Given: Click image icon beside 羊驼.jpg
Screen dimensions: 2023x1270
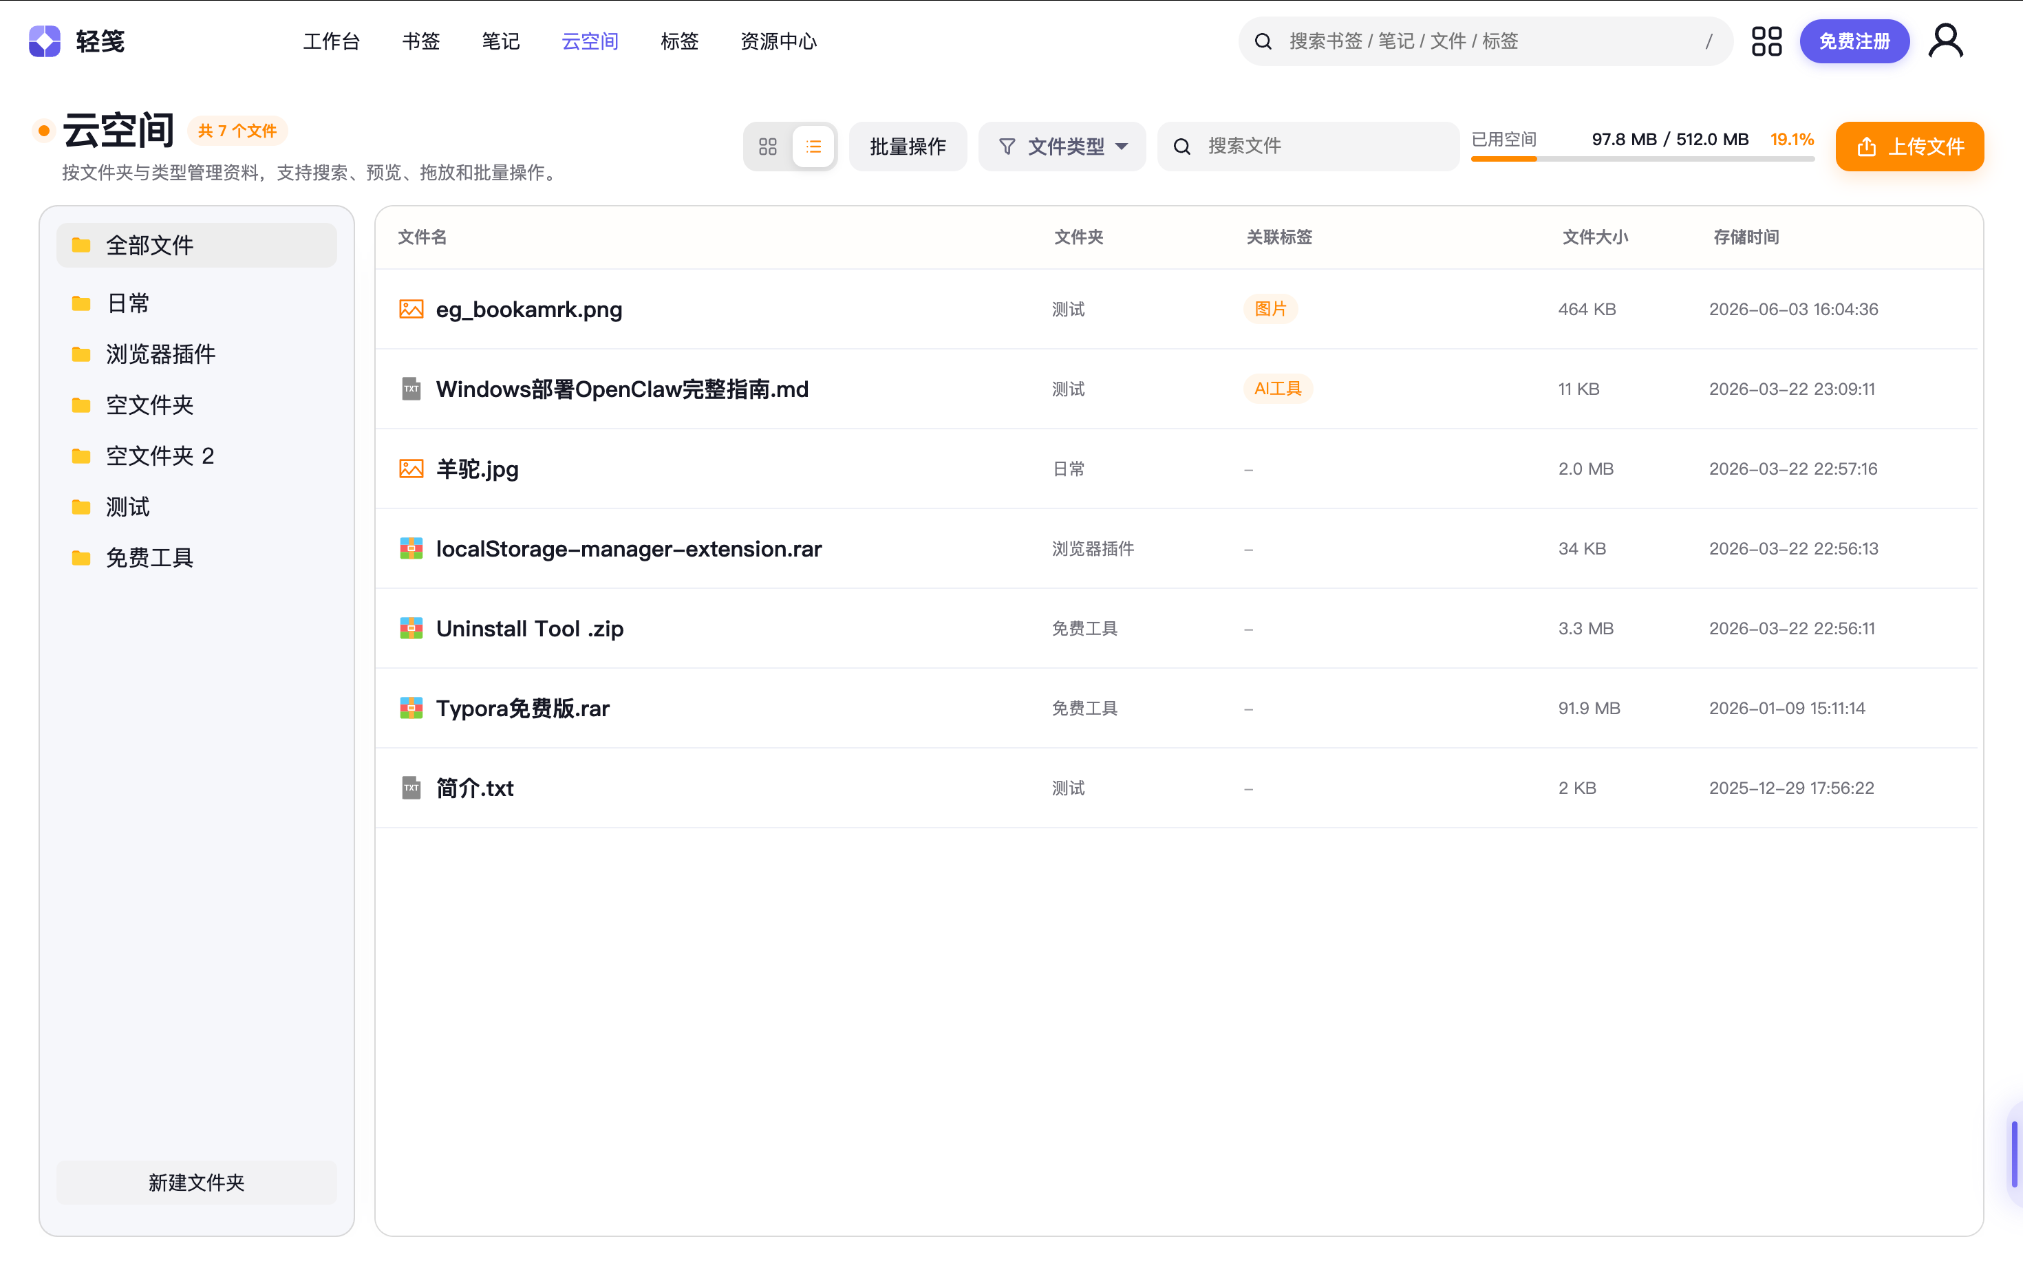Looking at the screenshot, I should click(x=411, y=469).
